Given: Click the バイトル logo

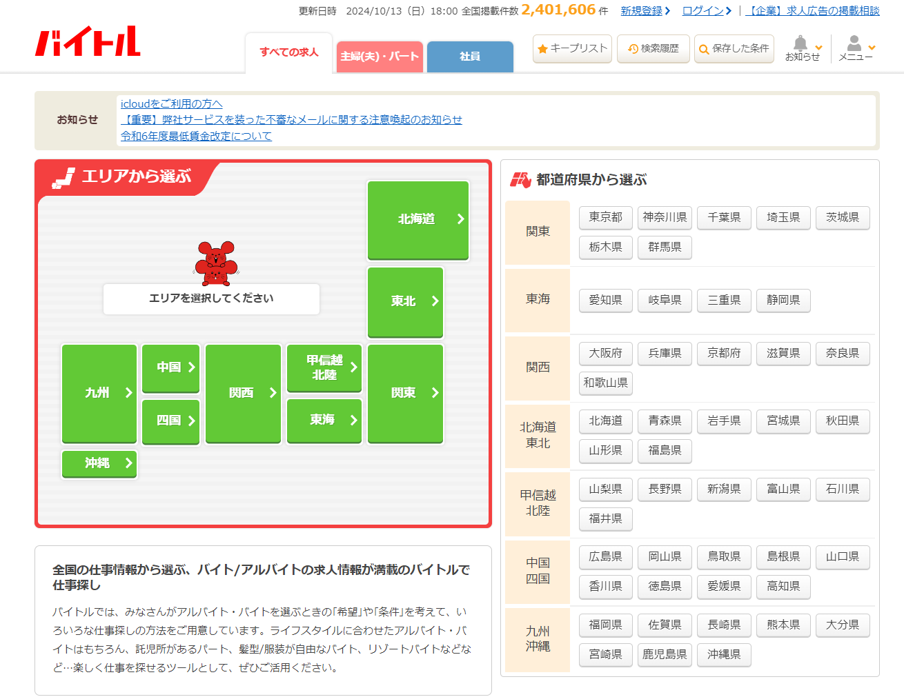Looking at the screenshot, I should [88, 42].
